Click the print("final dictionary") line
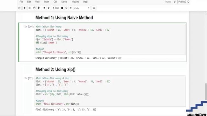The height and width of the screenshot is (116, 207). click(57, 104)
